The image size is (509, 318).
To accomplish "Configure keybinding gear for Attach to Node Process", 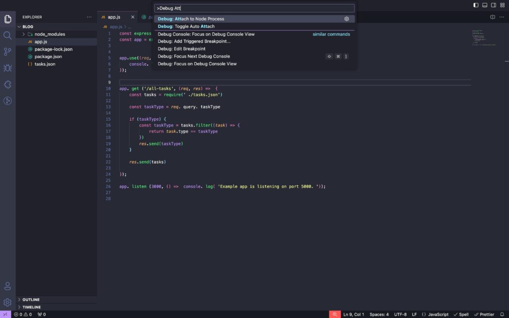I will click(x=346, y=19).
